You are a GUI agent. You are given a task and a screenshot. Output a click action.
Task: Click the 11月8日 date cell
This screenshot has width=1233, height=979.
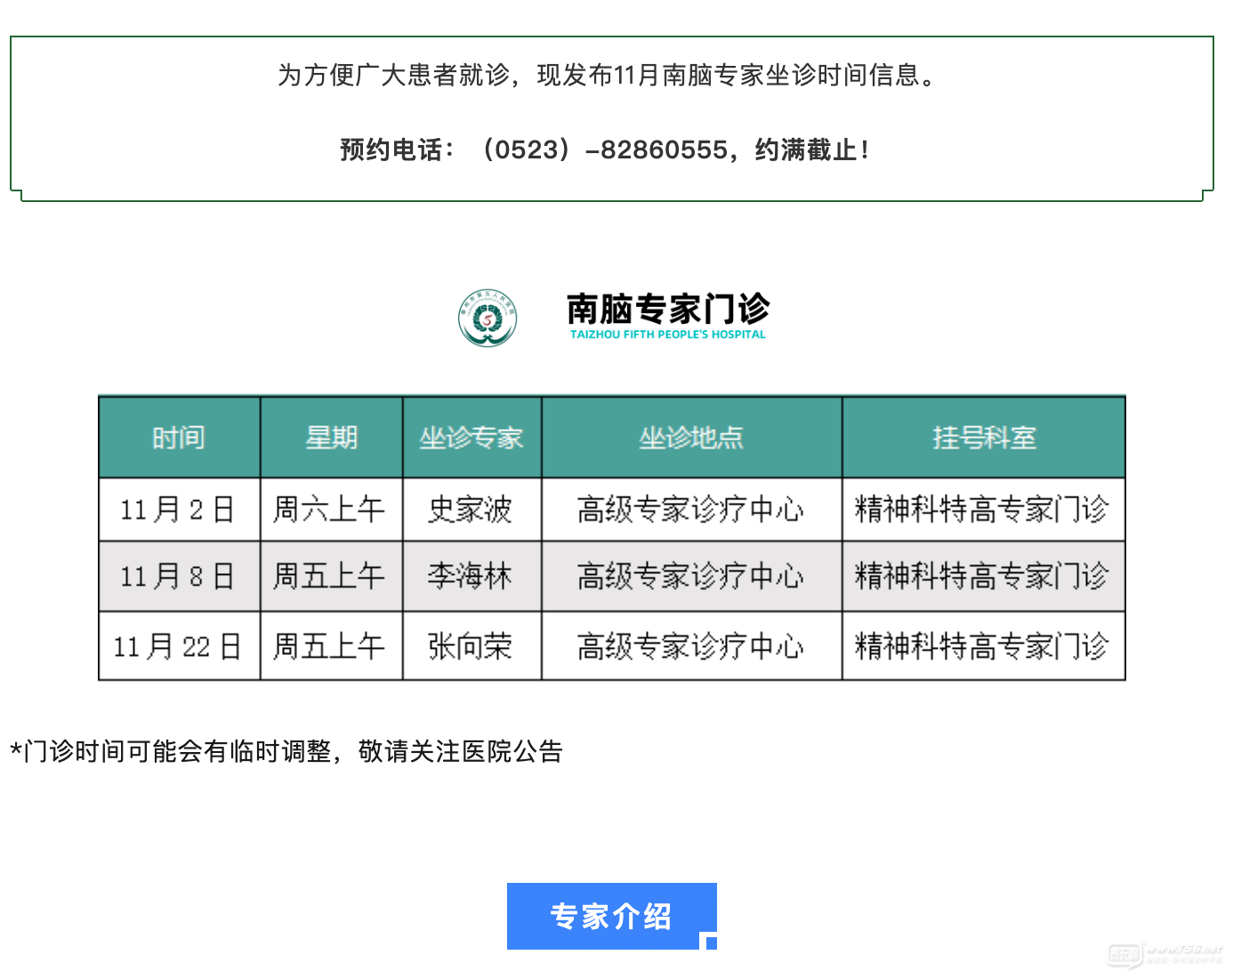coord(178,577)
